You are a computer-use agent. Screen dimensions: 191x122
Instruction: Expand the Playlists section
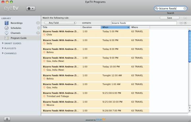point(3,48)
